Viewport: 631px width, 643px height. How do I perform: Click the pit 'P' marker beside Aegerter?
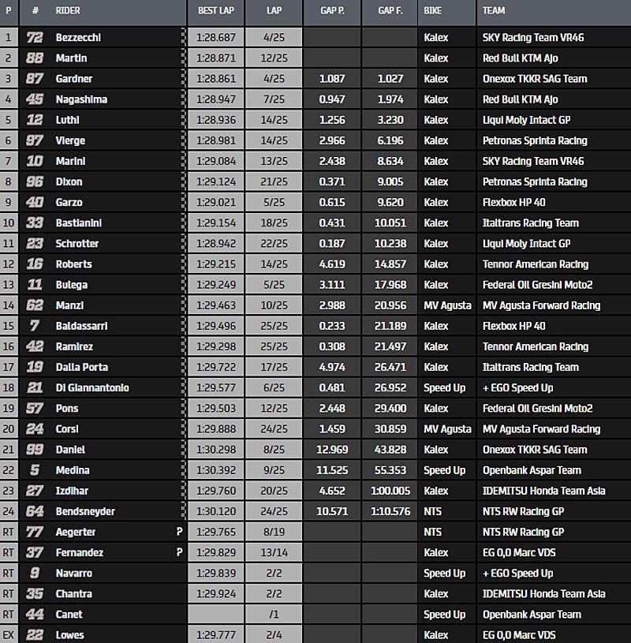tap(180, 533)
